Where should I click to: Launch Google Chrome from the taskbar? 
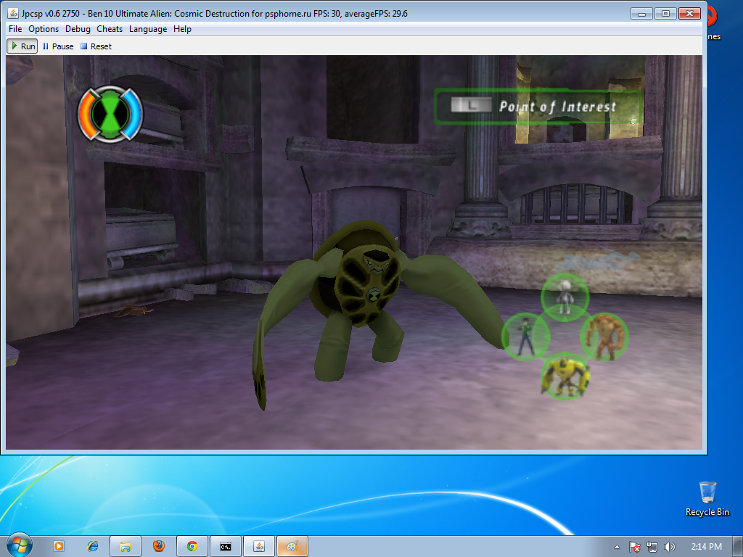click(192, 546)
